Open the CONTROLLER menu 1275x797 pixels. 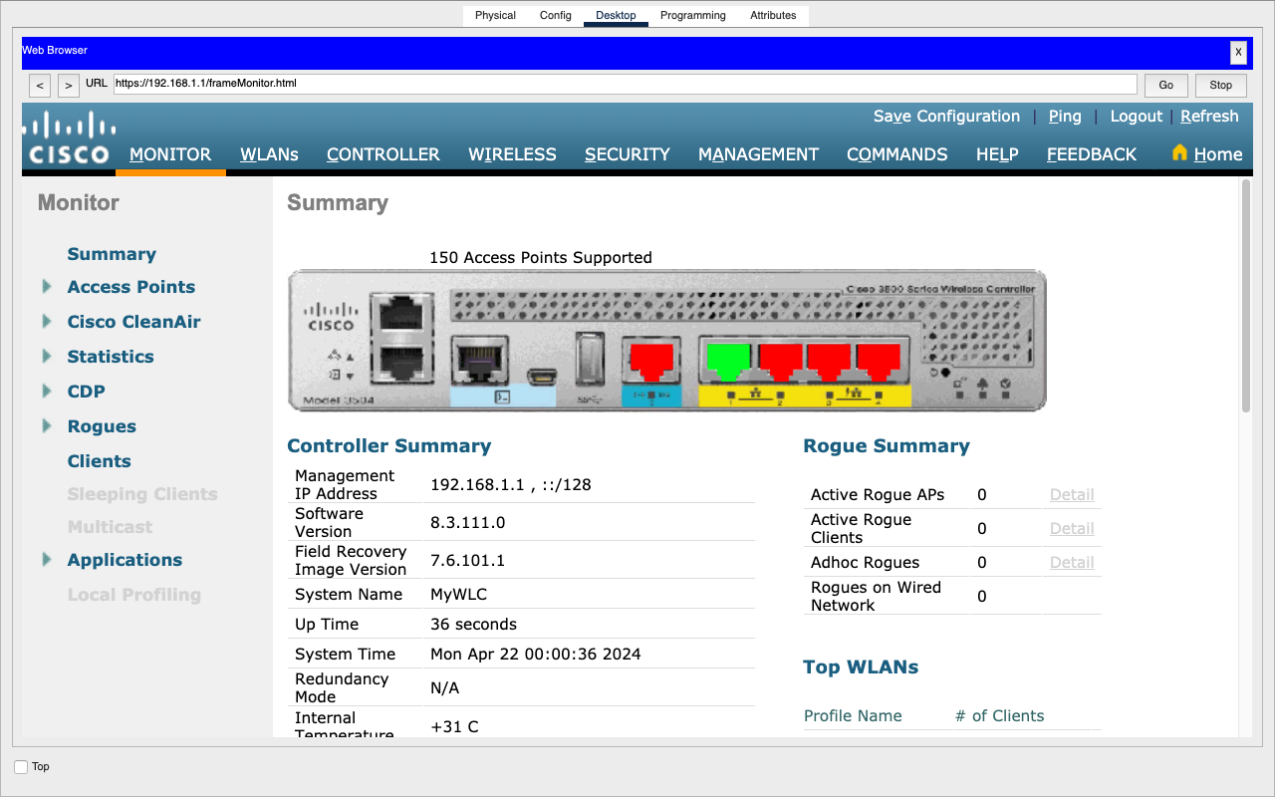(383, 154)
